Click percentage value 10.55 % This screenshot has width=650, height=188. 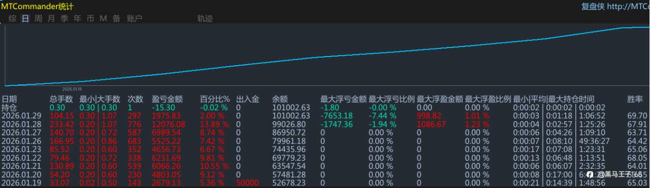click(214, 166)
